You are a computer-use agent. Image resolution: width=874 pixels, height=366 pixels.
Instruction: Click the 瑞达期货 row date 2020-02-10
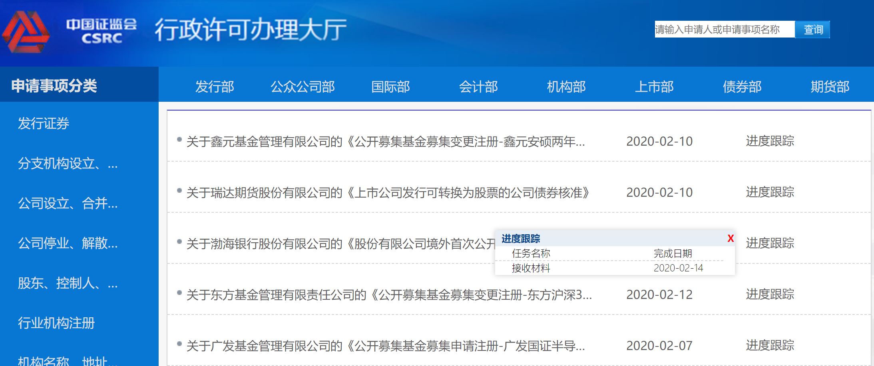coord(659,192)
